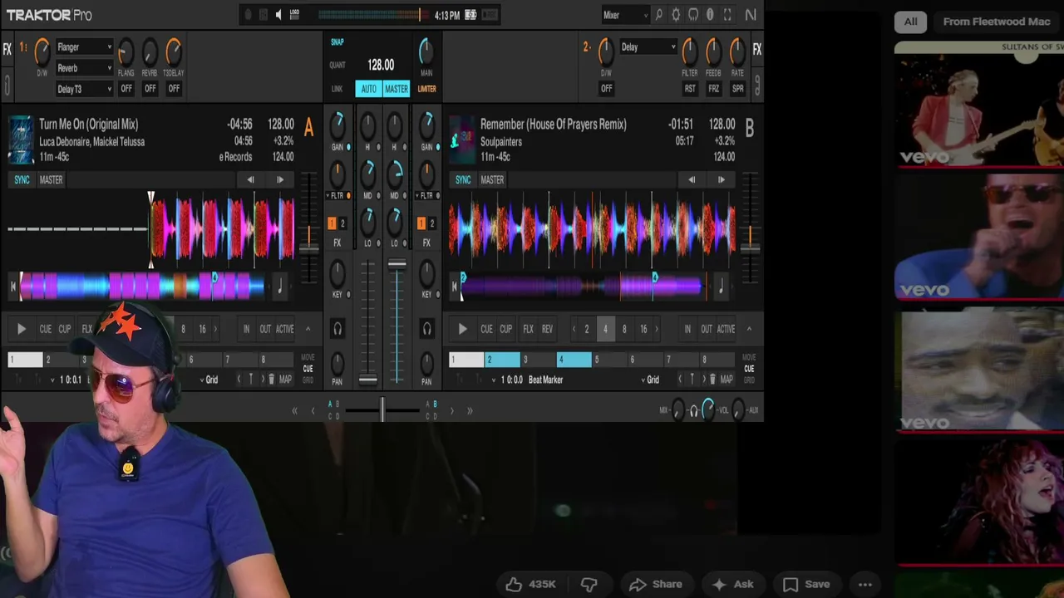Delete deck B cue point with trash icon

tap(712, 380)
